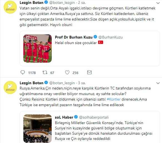
Task: Open @botan_lezgin handle on first tweet
Action: tap(62, 3)
